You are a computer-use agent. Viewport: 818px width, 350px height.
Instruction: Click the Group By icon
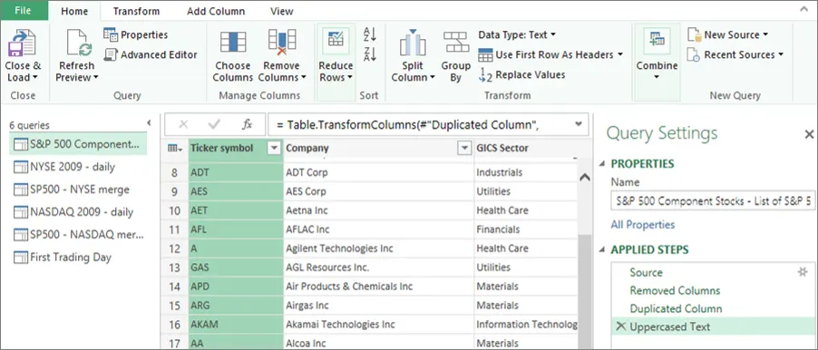coord(456,42)
